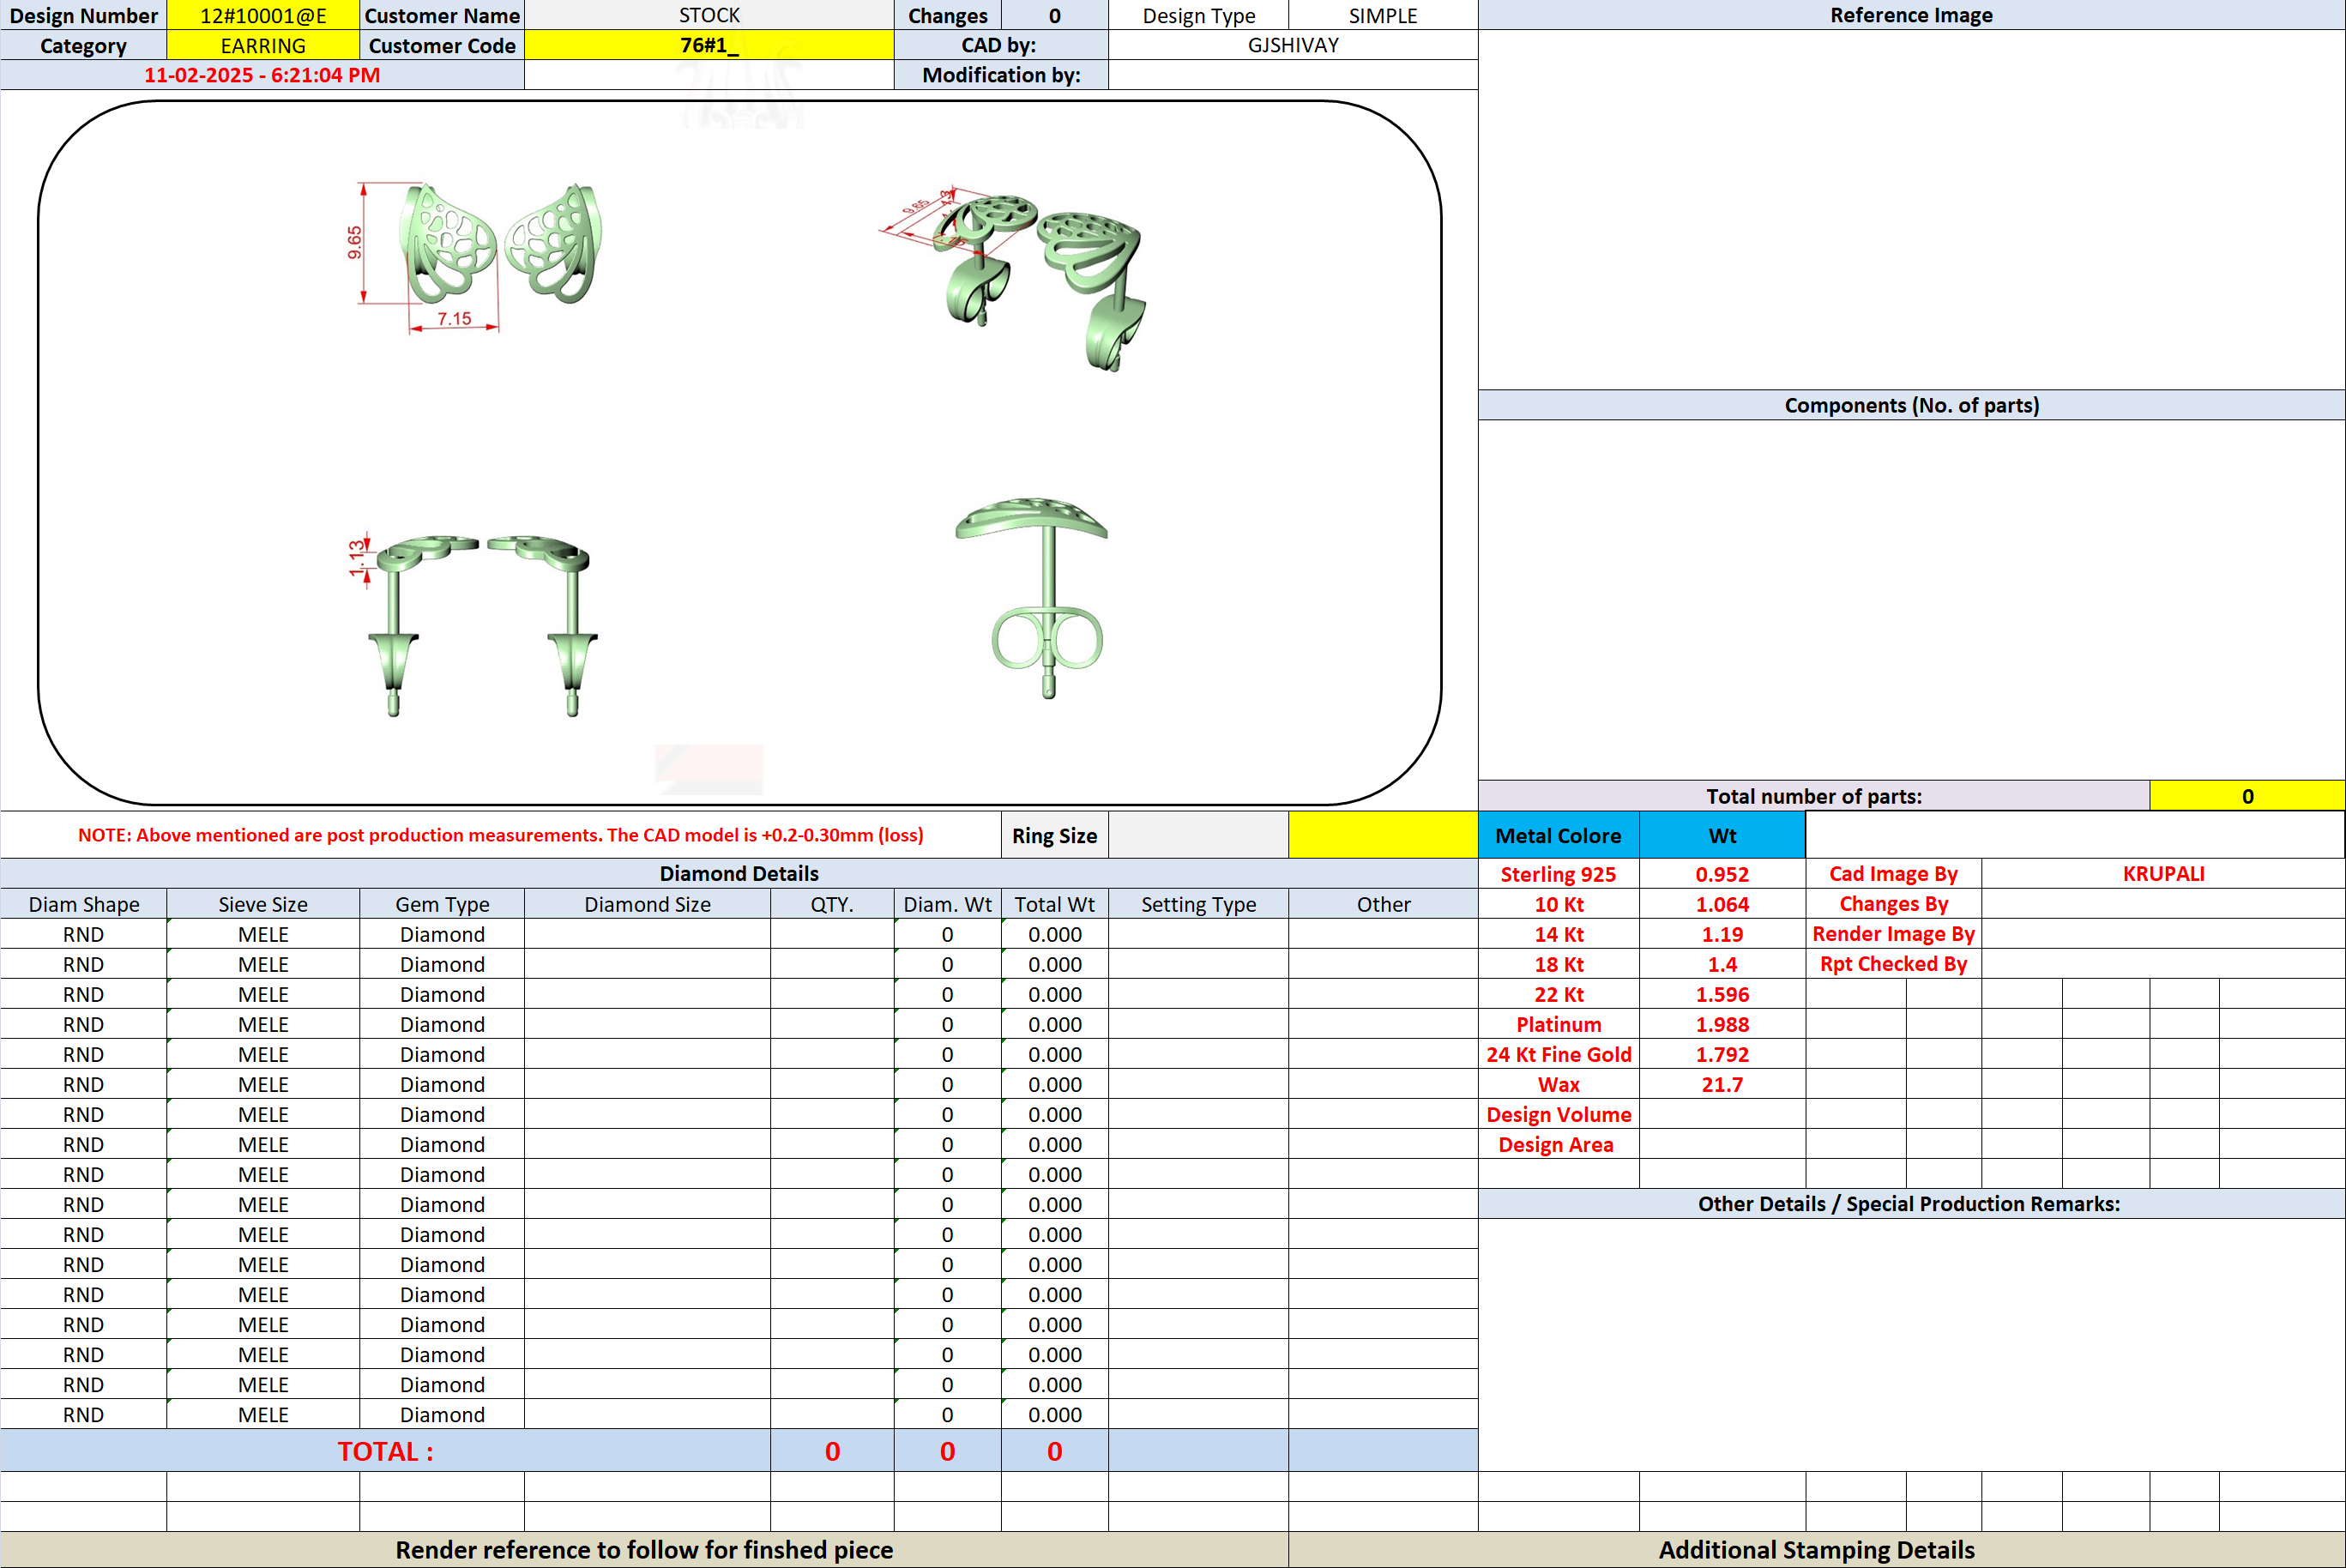This screenshot has height=1568, width=2346.
Task: Select the front-view single earring post render
Action: pyautogui.click(x=1031, y=597)
